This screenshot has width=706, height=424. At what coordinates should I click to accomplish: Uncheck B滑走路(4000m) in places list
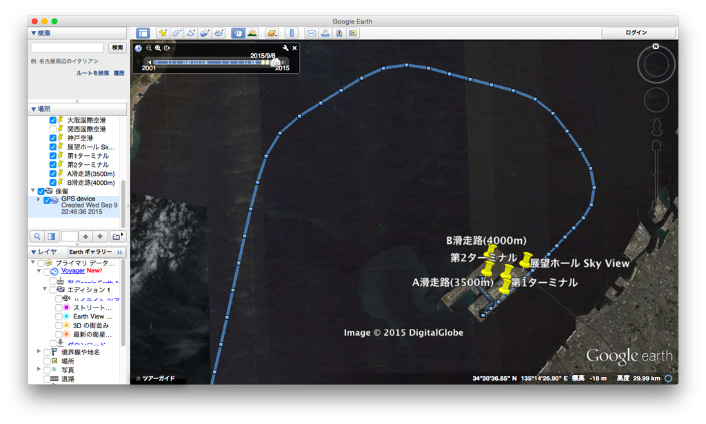(x=52, y=183)
